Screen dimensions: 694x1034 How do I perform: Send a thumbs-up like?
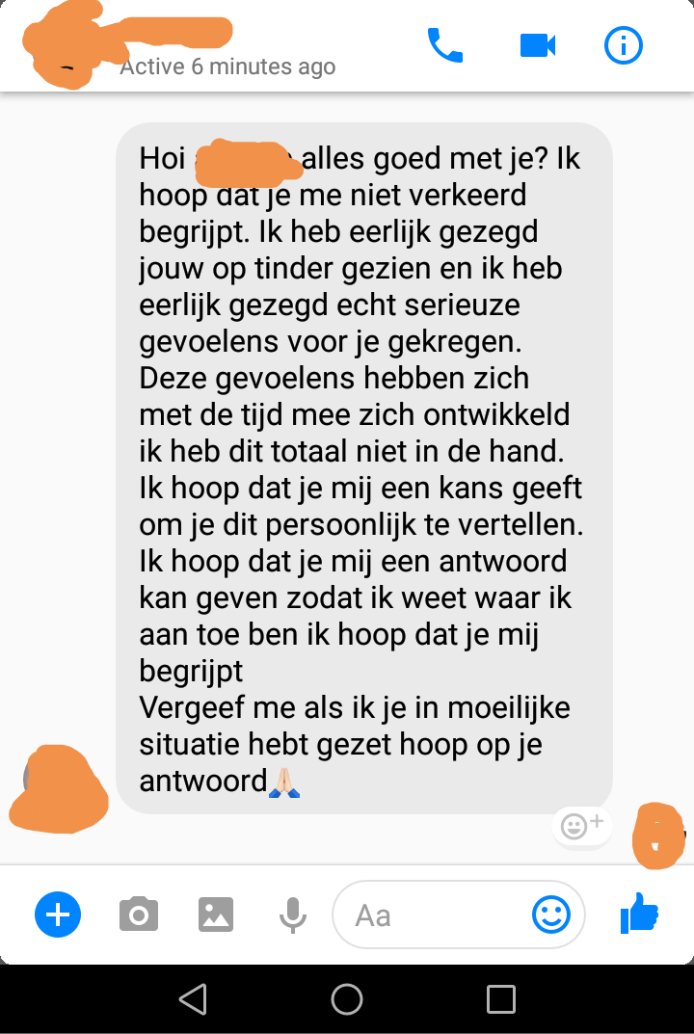[640, 914]
